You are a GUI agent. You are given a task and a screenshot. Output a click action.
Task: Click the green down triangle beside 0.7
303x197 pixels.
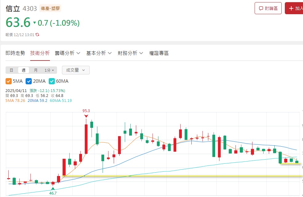[35, 23]
